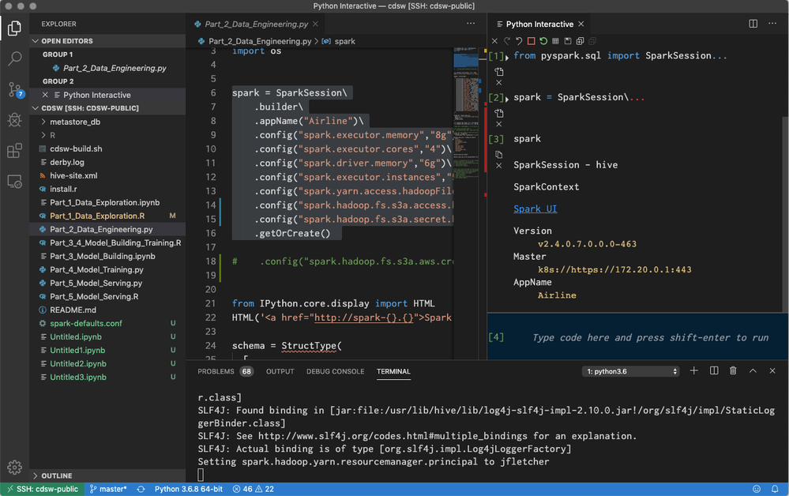Open terminal selector dropdown '1: python3.6'
The image size is (789, 496).
pyautogui.click(x=632, y=371)
